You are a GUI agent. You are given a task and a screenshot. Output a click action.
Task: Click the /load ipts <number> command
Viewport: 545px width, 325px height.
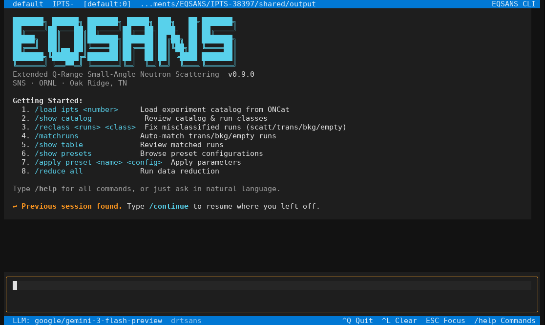76,109
